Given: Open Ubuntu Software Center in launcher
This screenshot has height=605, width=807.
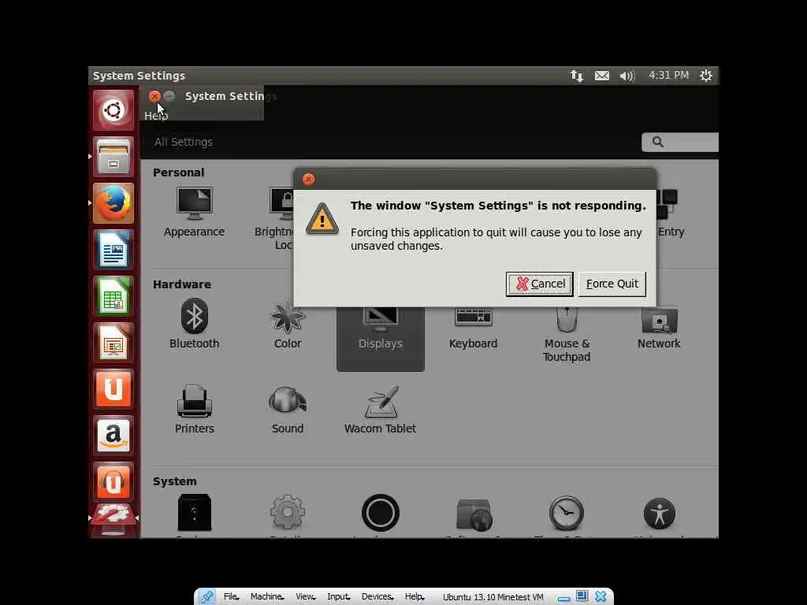Looking at the screenshot, I should [x=113, y=389].
